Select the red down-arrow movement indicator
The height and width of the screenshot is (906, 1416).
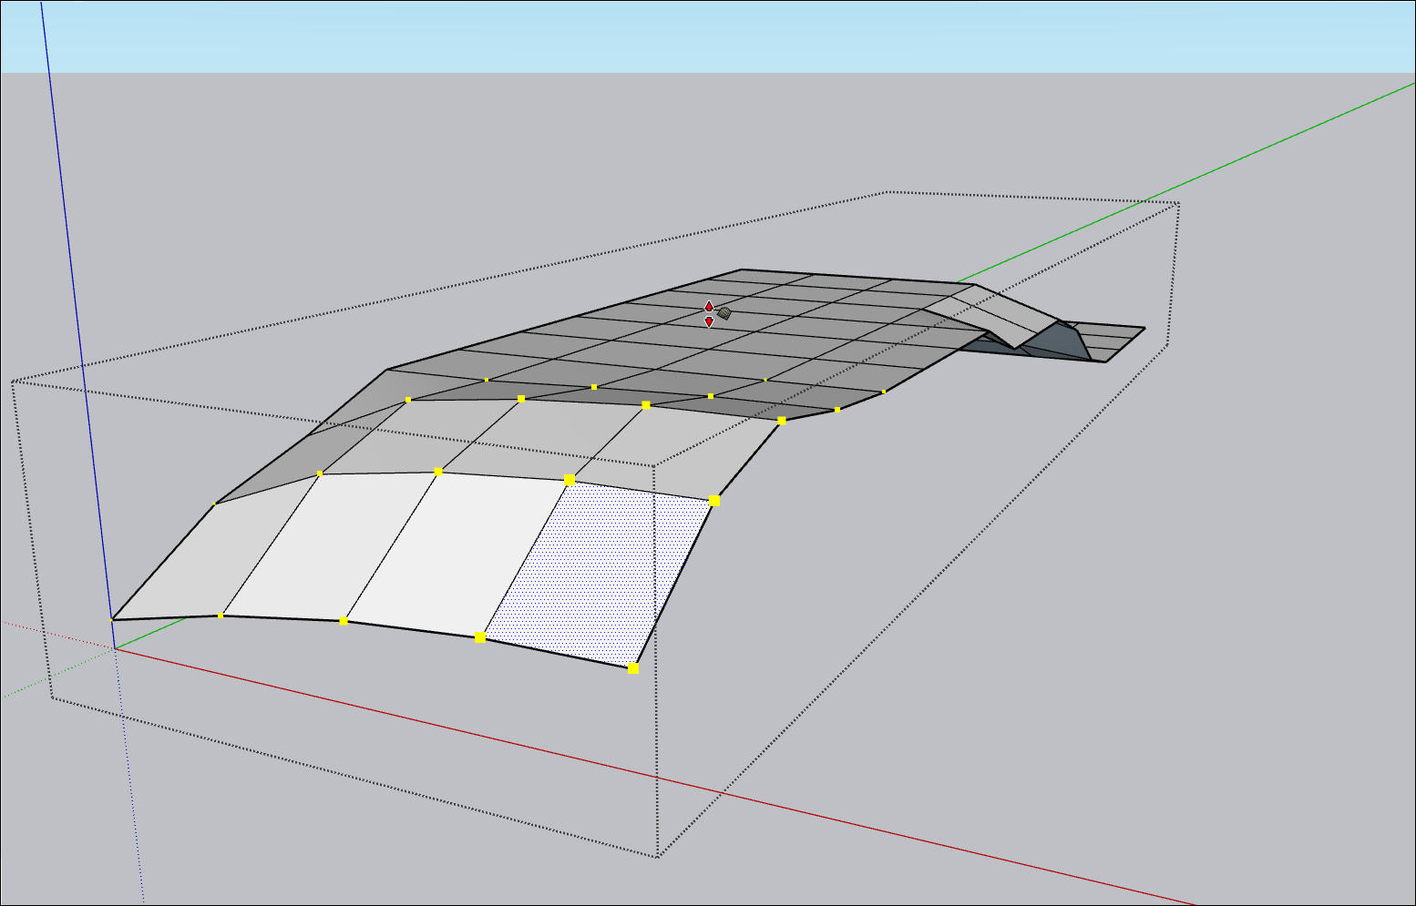tap(708, 322)
